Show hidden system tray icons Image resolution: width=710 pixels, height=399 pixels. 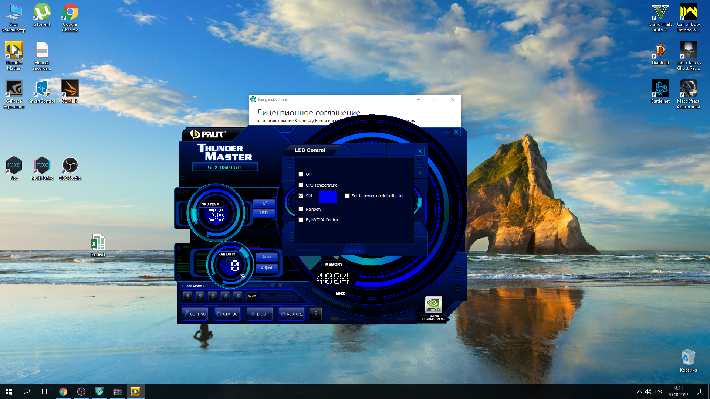pos(639,392)
